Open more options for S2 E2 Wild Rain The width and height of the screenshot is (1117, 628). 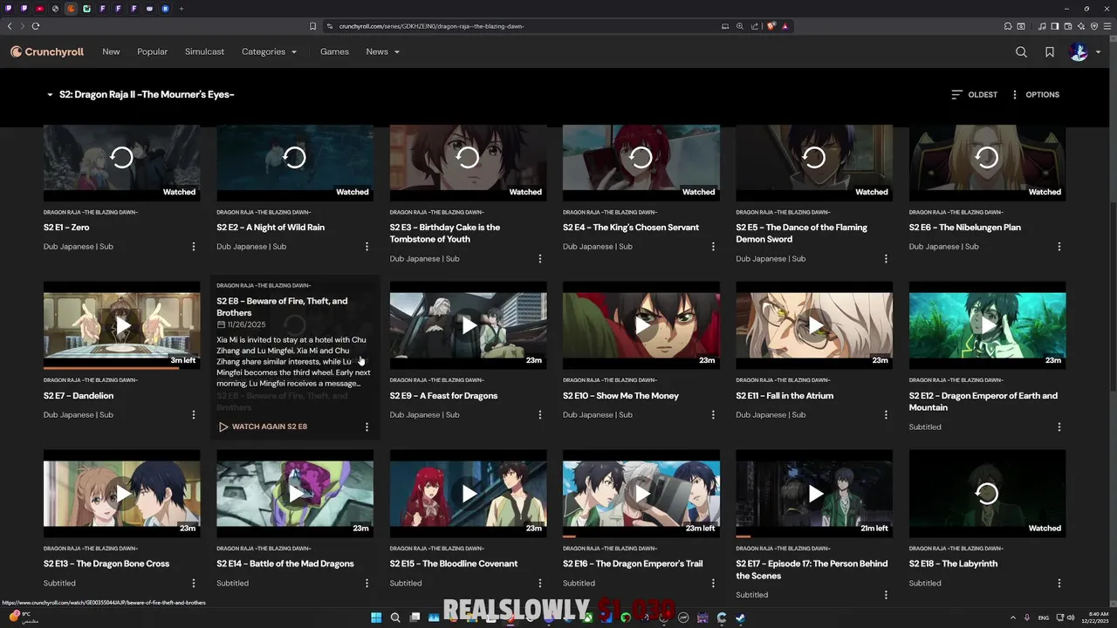pyautogui.click(x=367, y=247)
